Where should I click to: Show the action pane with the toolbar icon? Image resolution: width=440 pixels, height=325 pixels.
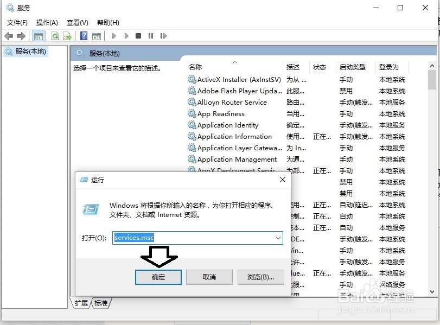(98, 36)
